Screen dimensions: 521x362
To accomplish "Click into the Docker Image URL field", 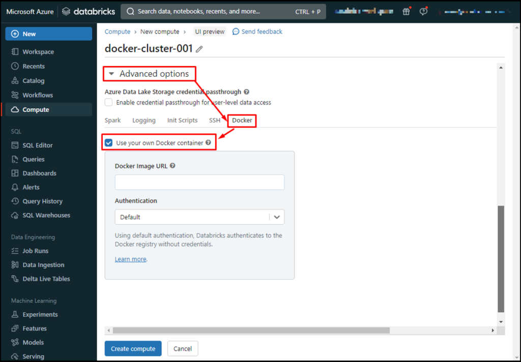I will [199, 182].
